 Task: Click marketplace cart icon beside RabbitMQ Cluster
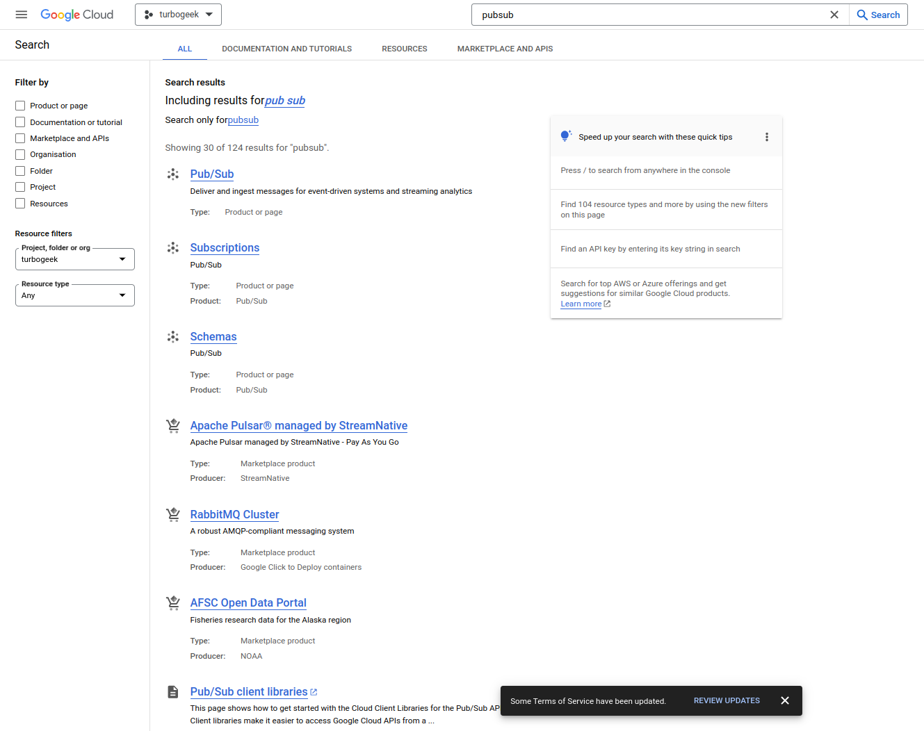pyautogui.click(x=173, y=515)
